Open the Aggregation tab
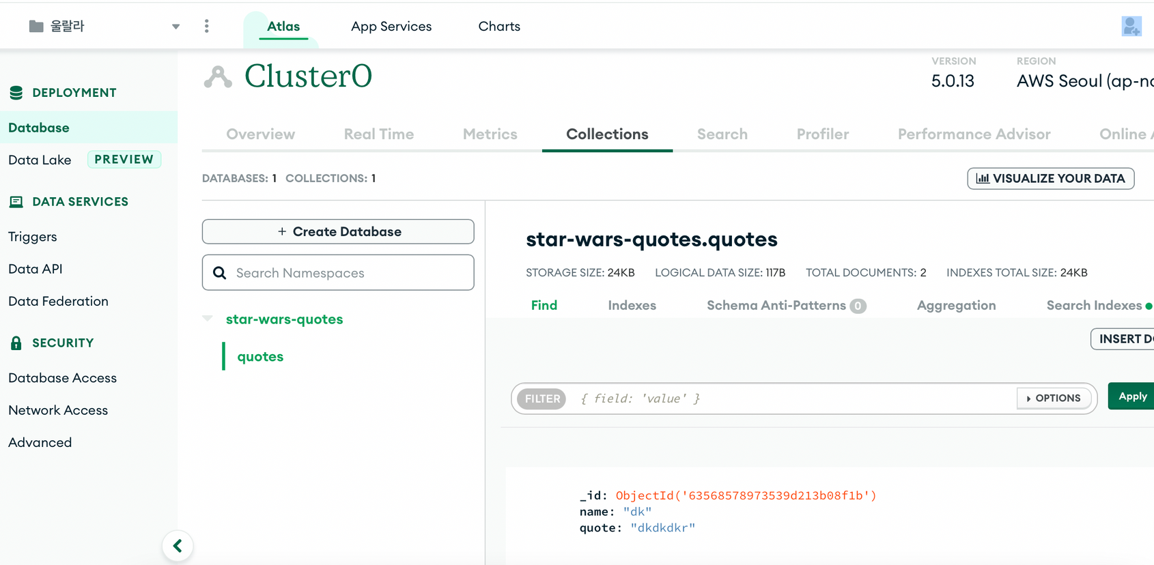The image size is (1154, 565). click(x=956, y=305)
